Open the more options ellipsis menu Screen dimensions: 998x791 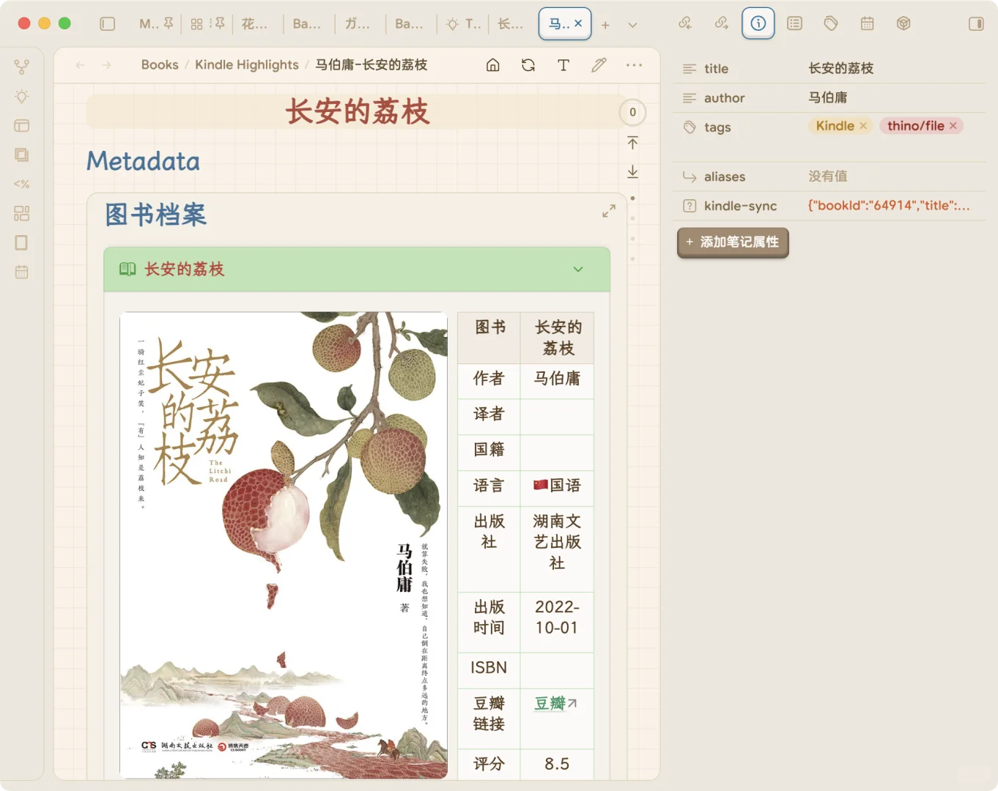634,65
